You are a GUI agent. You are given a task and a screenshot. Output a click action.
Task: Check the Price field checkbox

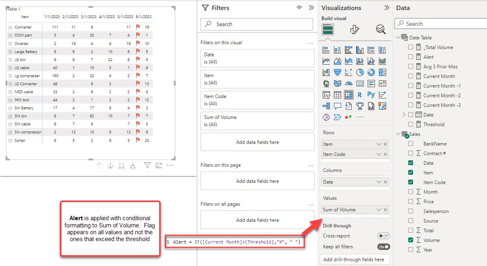click(x=411, y=201)
